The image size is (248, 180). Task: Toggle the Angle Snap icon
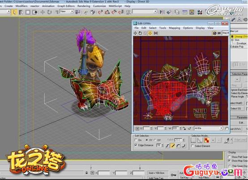tap(107, 12)
